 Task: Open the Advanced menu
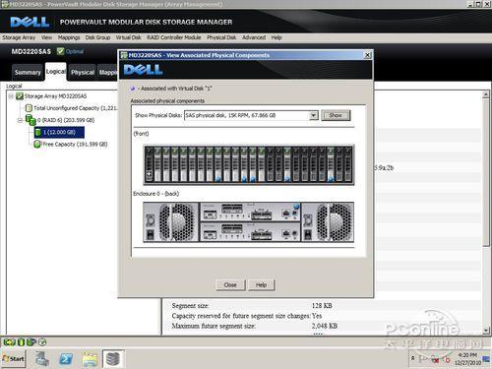(254, 37)
